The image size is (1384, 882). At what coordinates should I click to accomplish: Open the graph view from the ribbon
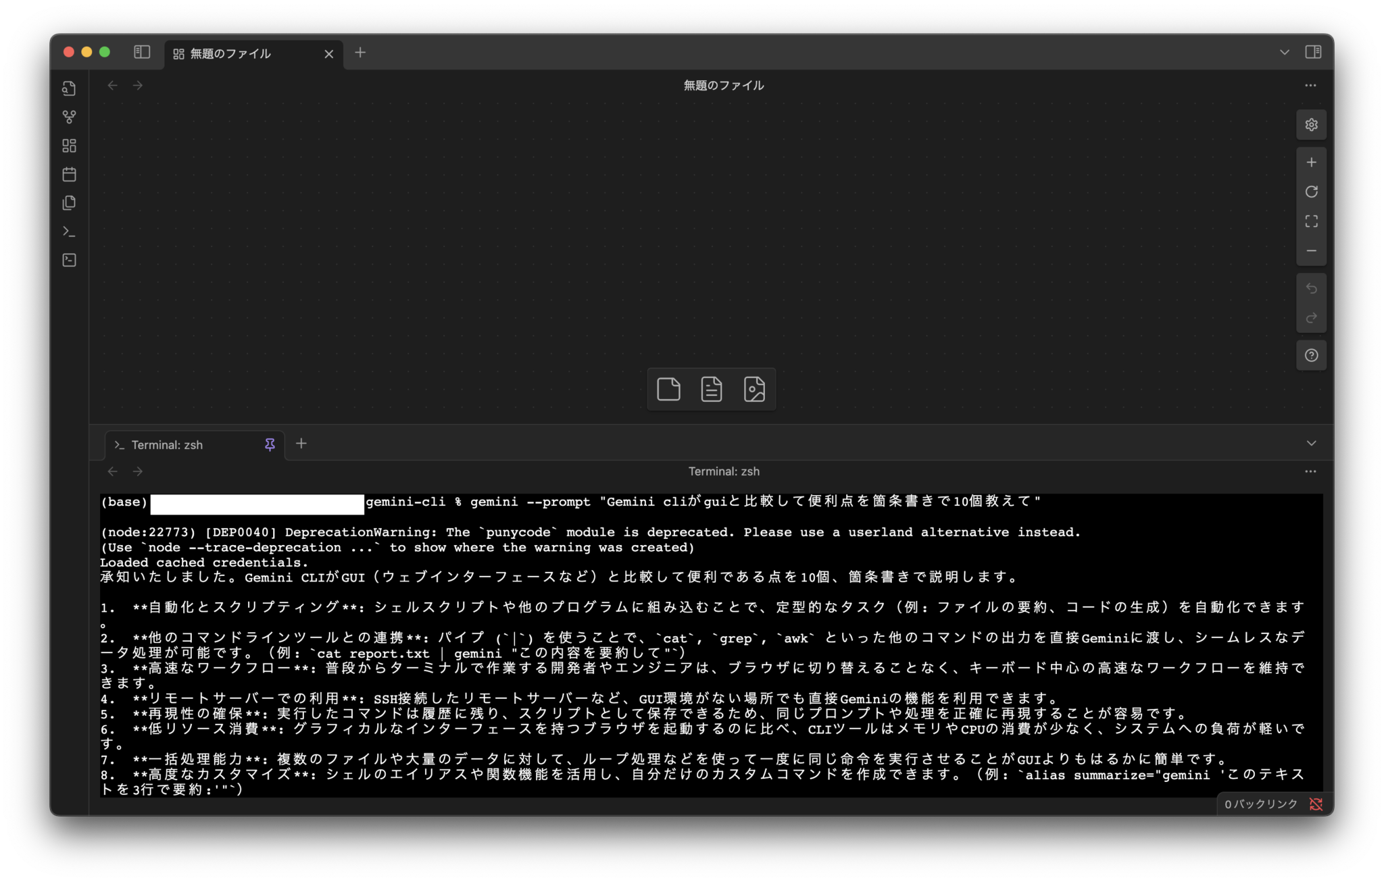click(x=68, y=117)
